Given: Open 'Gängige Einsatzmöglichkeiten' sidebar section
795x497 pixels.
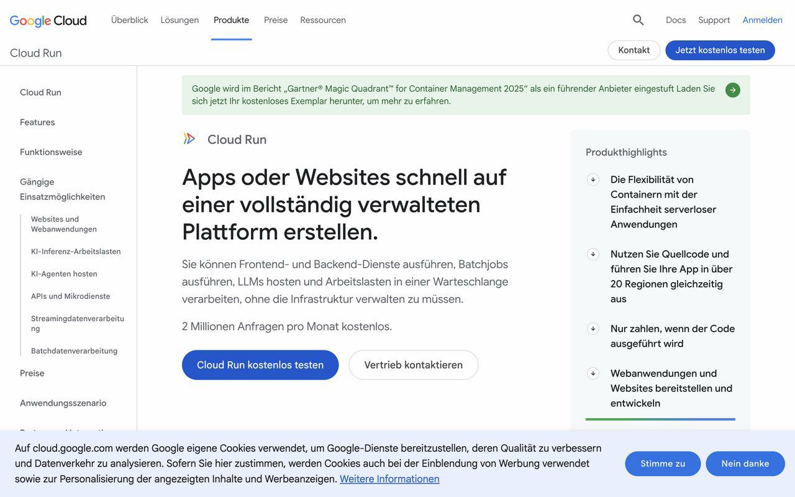Looking at the screenshot, I should pyautogui.click(x=62, y=189).
